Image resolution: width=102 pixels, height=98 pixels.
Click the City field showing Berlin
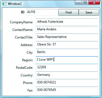(67, 53)
